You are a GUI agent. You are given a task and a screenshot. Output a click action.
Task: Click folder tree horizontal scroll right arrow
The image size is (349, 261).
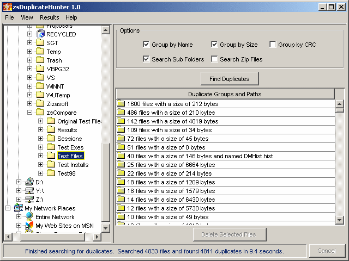(97, 237)
